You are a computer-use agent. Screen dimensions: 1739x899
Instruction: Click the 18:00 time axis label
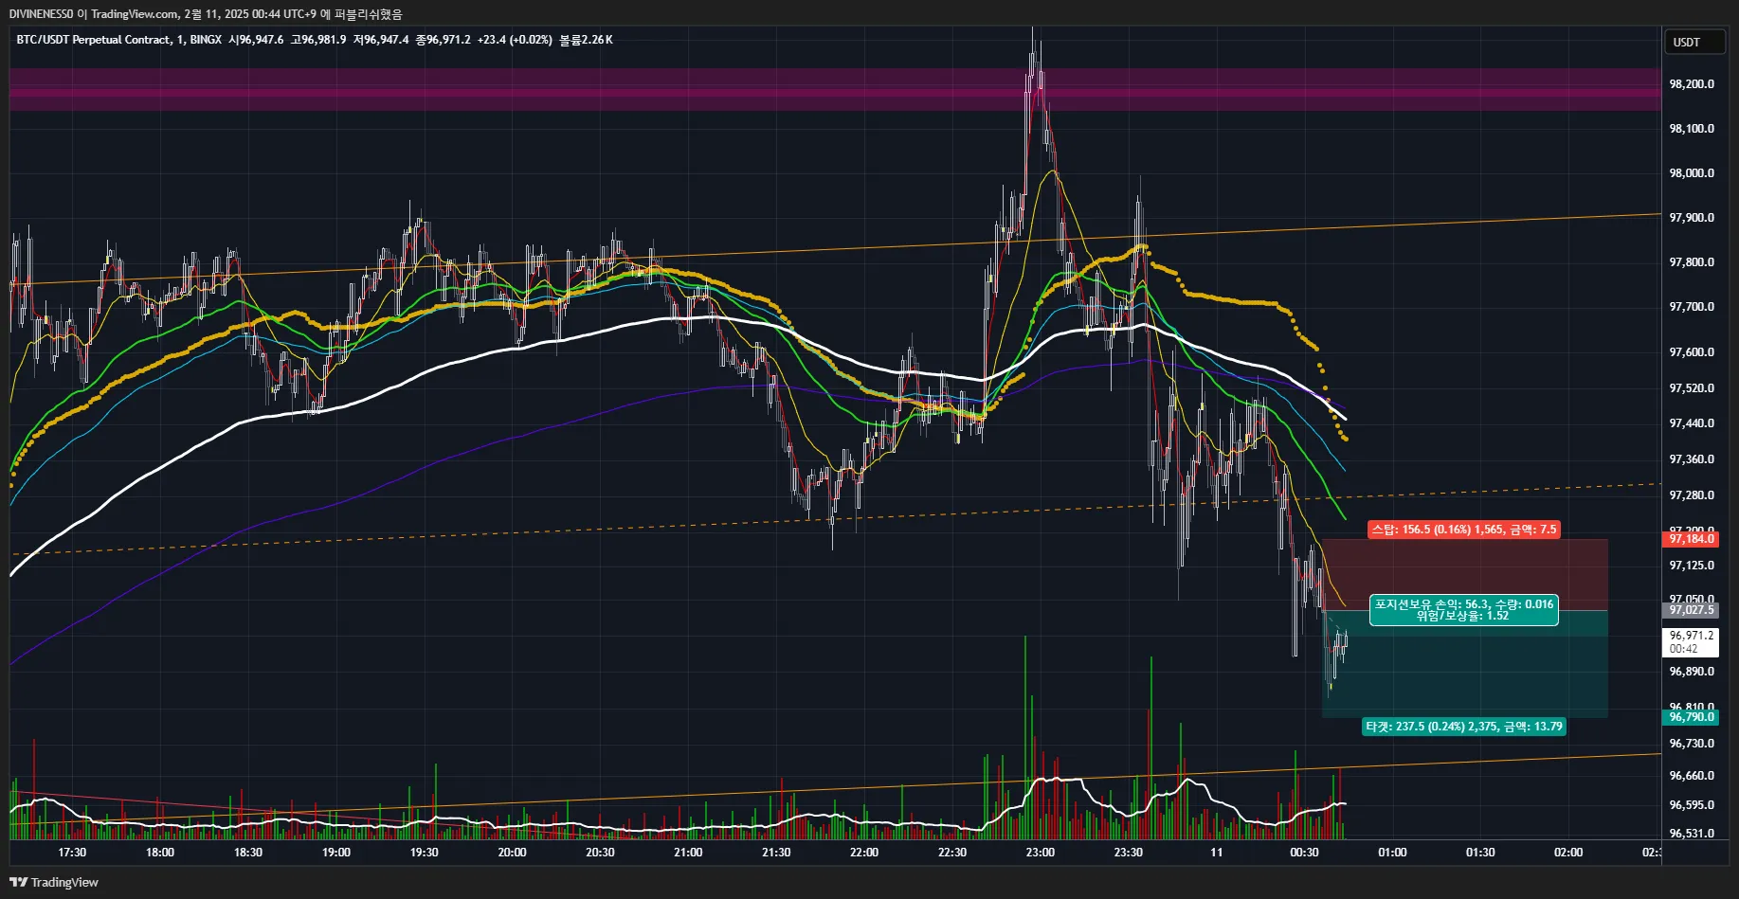(x=160, y=853)
